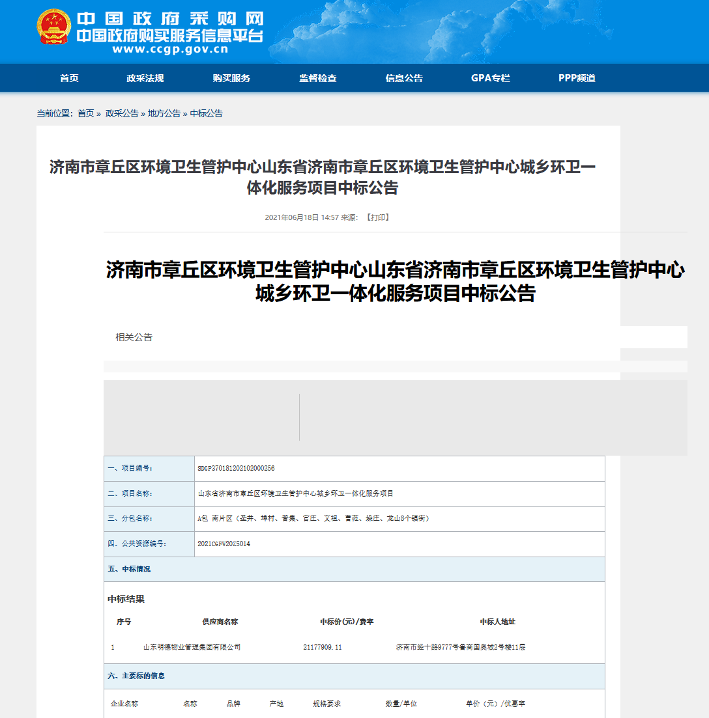This screenshot has width=709, height=718.
Task: Open the 首页 navigation menu item
Action: (x=69, y=78)
